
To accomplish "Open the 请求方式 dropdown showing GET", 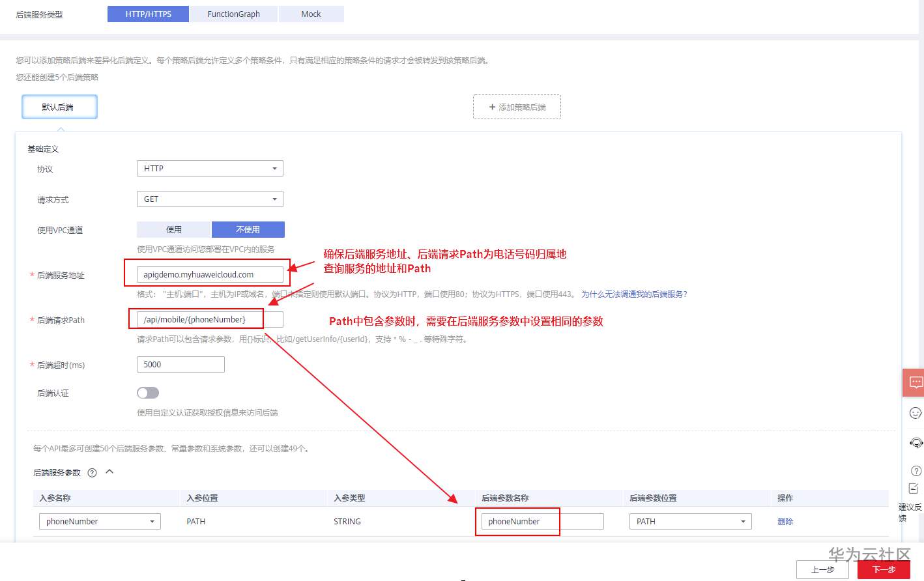I will 209,199.
